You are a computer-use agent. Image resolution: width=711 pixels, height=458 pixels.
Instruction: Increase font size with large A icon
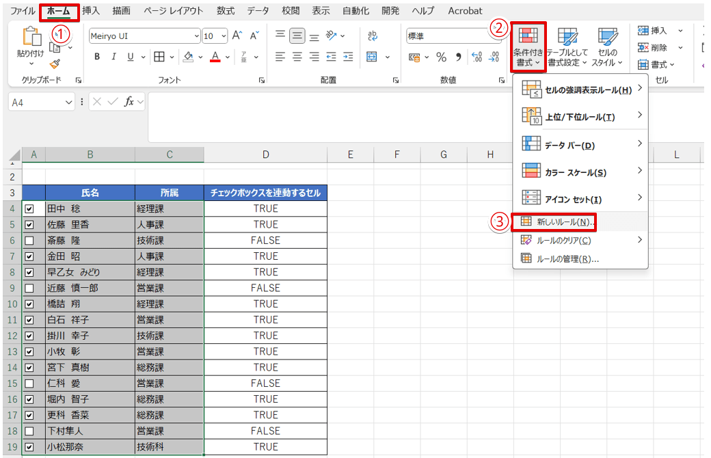[237, 36]
